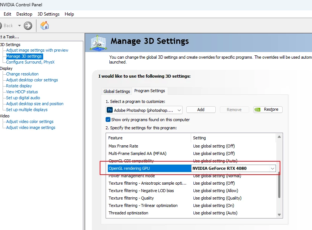Select the Program Settings tab
Screen dimensions: 312x230
[149, 91]
